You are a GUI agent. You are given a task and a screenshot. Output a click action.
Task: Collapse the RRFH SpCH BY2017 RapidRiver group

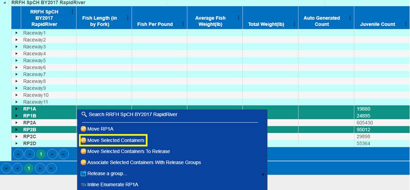coord(5,3)
